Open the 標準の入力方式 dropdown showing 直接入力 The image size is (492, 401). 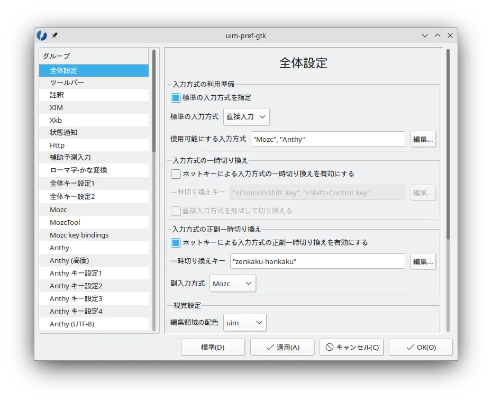pos(247,117)
